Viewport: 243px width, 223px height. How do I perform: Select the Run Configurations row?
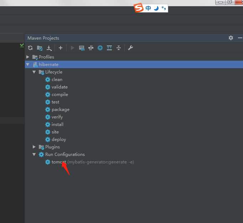pyautogui.click(x=134, y=154)
